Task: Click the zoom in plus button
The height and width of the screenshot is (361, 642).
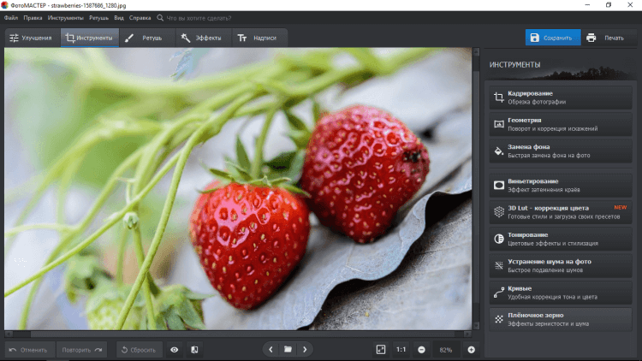Action: tap(471, 350)
